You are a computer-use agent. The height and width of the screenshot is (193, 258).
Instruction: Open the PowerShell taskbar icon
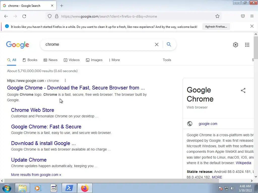click(69, 188)
